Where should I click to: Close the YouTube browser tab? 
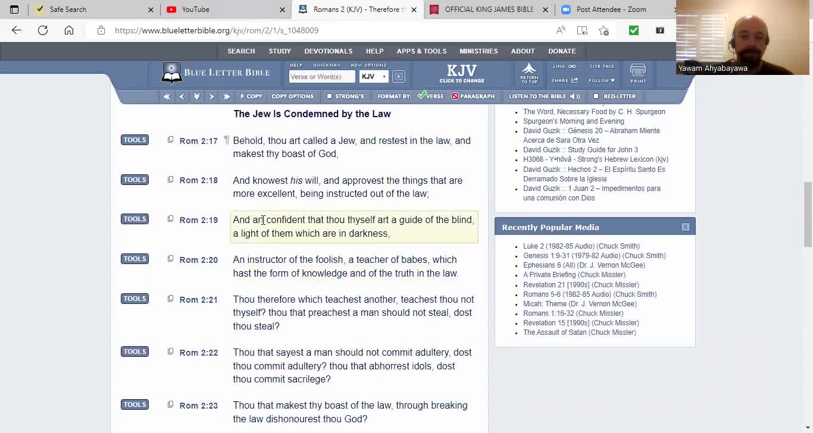[x=282, y=10]
